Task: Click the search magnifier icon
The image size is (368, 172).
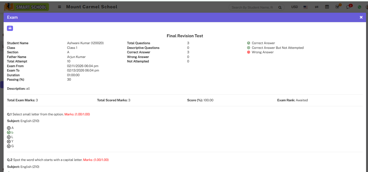Action: (280, 7)
